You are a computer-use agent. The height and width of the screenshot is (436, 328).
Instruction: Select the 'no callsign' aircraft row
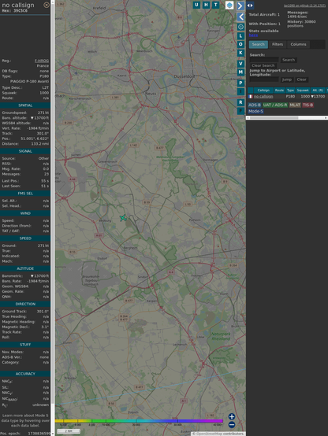288,97
